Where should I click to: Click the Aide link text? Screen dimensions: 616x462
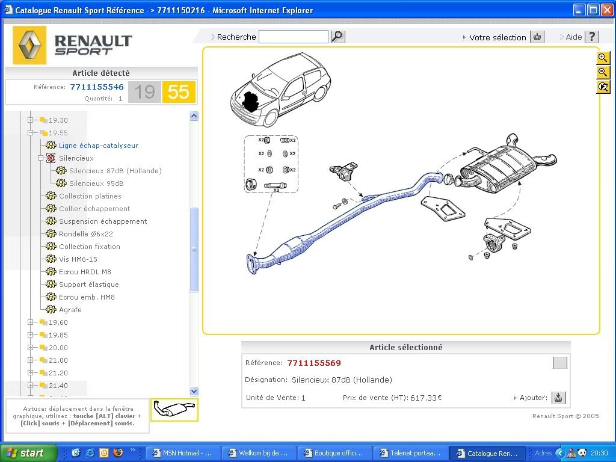pos(573,37)
